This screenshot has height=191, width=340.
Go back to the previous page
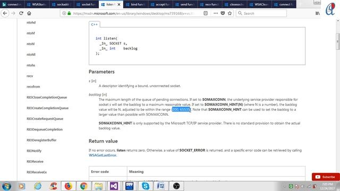5,13
